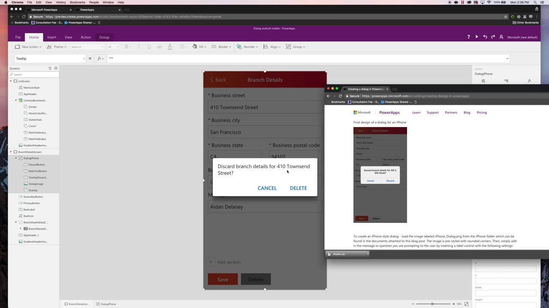Bookmark the page with the star icon
Image resolution: width=549 pixels, height=308 pixels.
(506, 17)
